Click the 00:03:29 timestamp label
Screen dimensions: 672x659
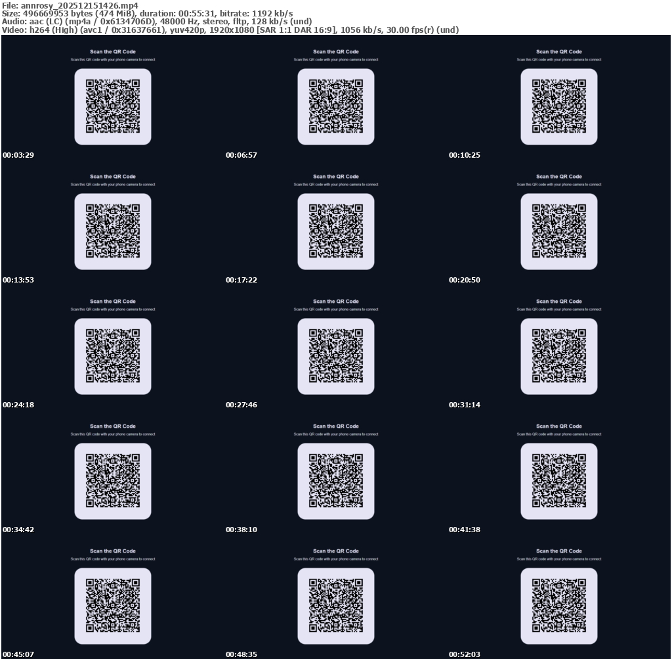(x=18, y=155)
